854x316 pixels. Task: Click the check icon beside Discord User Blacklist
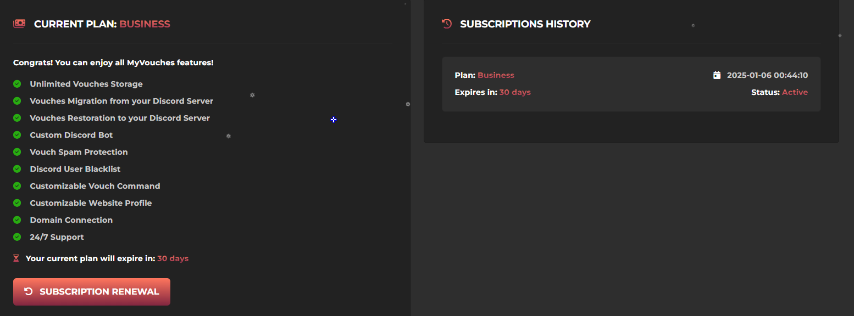(17, 169)
